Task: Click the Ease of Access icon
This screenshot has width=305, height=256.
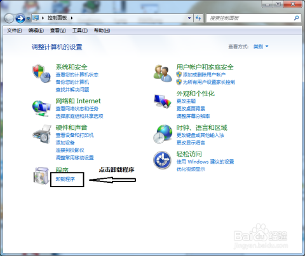Action: (162, 160)
